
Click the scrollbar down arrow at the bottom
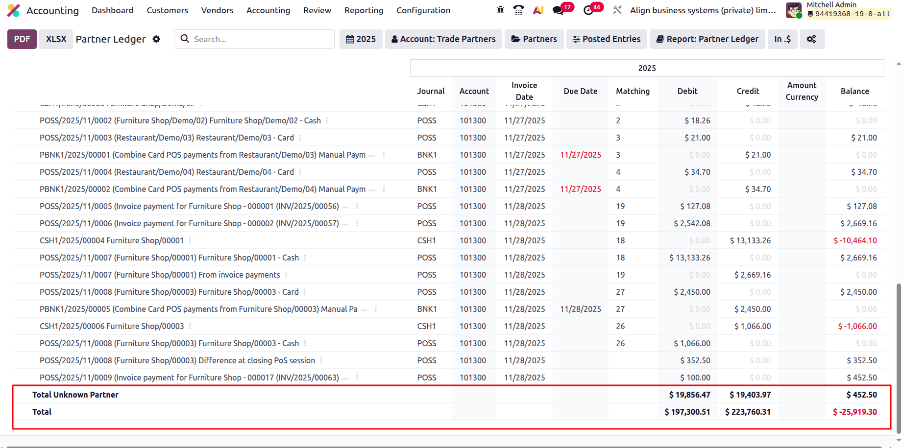click(x=899, y=440)
